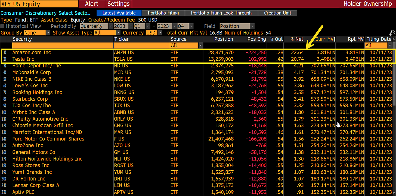396x196 pixels.
Task: Select General Motors Co
Action: point(34,152)
